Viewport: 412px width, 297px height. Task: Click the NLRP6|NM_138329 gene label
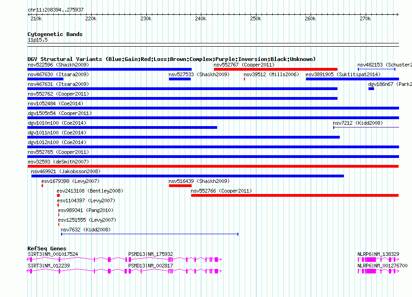tap(378, 254)
